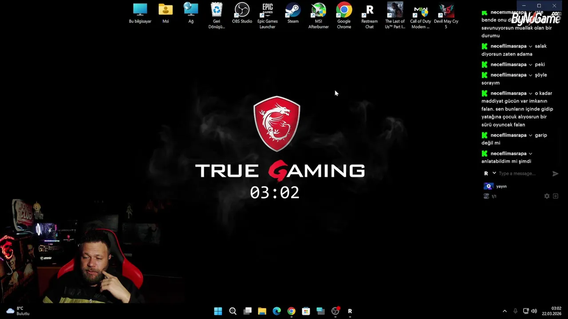Screen dimensions: 568x319
Task: Expand options chevron on the 'şöyle' message
Action: pos(530,75)
